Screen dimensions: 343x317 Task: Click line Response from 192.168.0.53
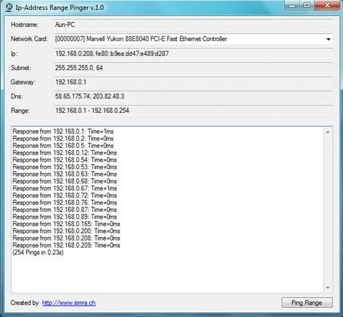65,167
